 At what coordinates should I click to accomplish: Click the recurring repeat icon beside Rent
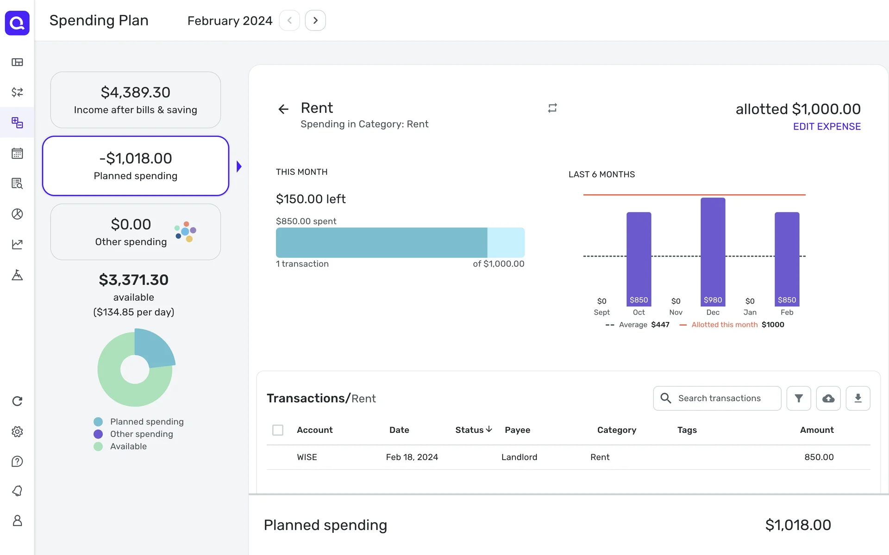(552, 108)
